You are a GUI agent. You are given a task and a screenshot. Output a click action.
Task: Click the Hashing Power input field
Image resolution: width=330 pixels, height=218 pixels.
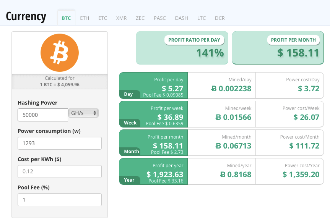click(x=42, y=115)
